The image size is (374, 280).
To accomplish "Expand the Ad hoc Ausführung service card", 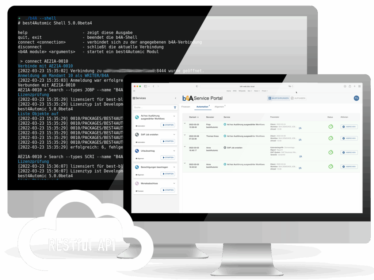I will (174, 116).
